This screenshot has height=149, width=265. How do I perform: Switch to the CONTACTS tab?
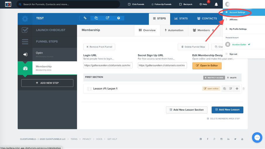click(x=207, y=18)
